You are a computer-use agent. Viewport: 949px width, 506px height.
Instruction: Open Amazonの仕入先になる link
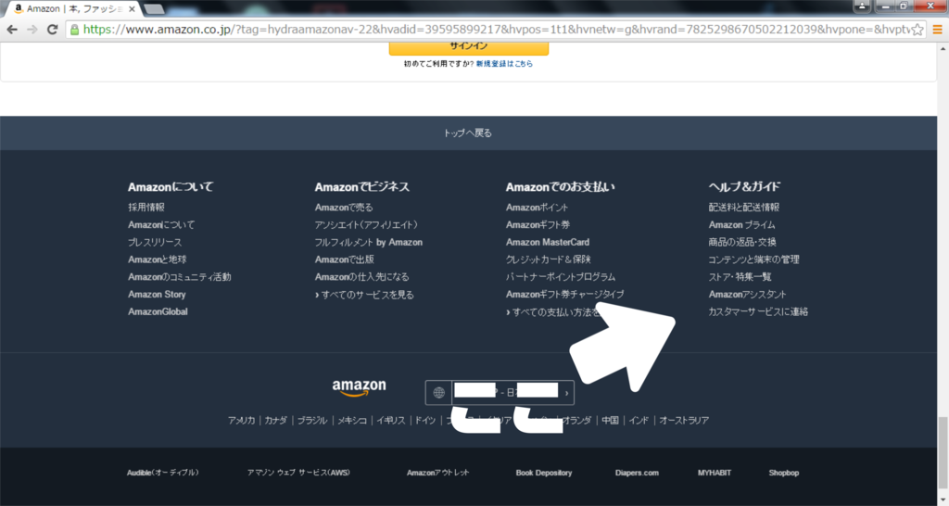pyautogui.click(x=362, y=276)
